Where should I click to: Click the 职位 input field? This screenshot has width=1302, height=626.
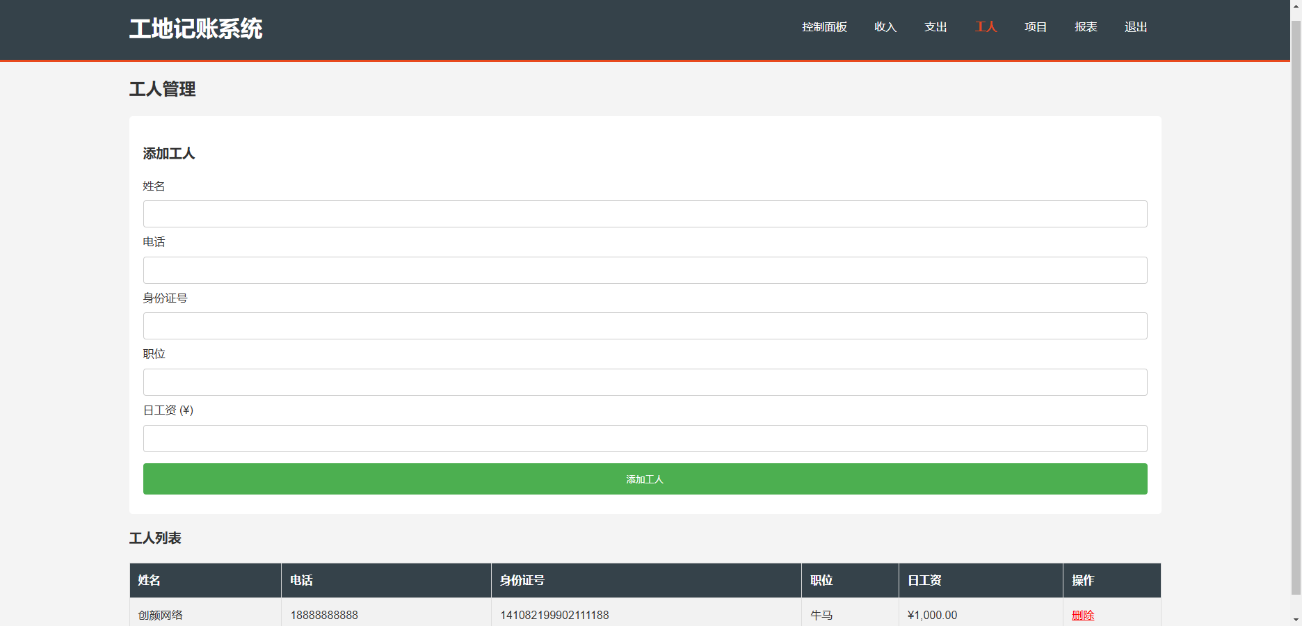click(x=645, y=383)
